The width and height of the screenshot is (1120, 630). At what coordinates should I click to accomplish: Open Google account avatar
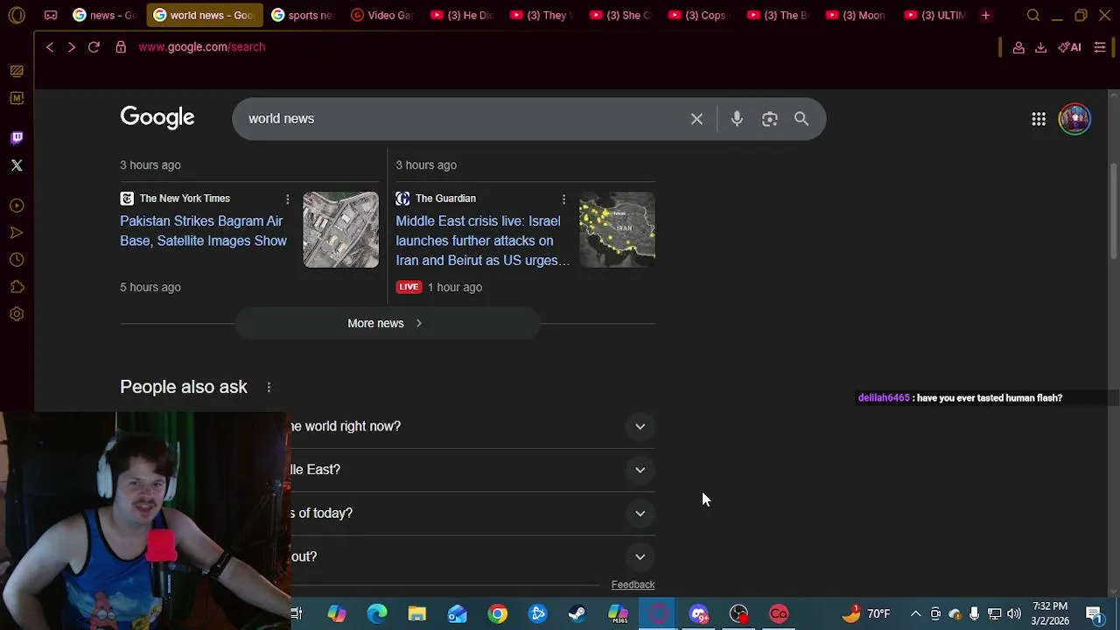(1074, 119)
